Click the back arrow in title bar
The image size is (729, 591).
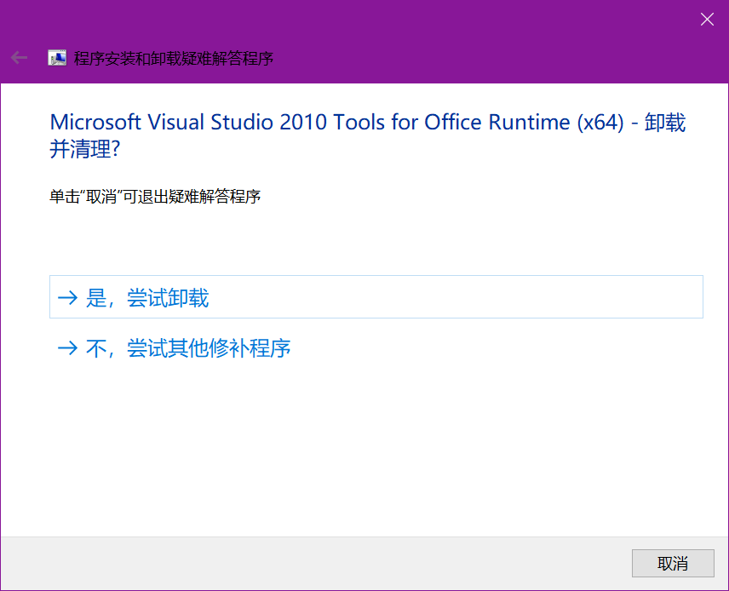[19, 58]
